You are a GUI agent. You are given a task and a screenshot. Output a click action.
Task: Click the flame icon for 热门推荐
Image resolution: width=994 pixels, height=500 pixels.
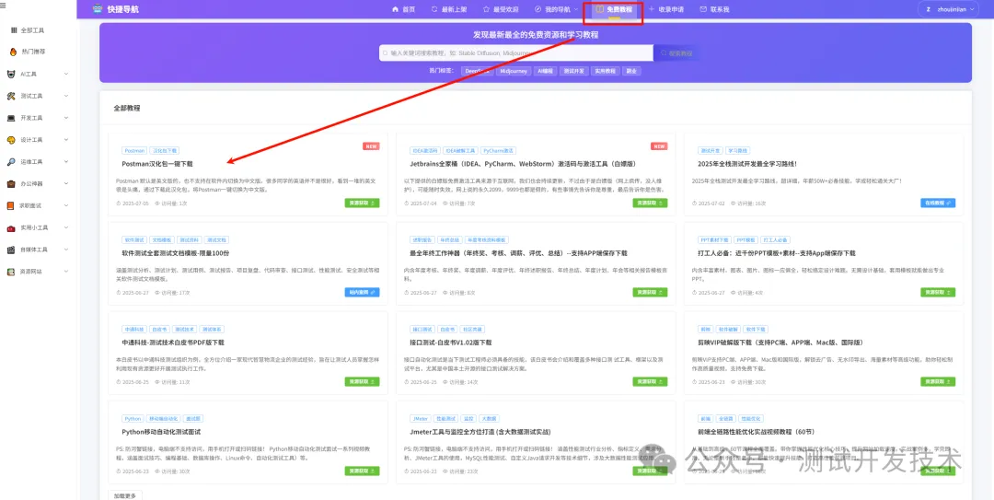point(13,52)
